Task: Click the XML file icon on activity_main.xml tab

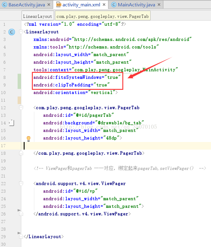Action: [x=59, y=5]
